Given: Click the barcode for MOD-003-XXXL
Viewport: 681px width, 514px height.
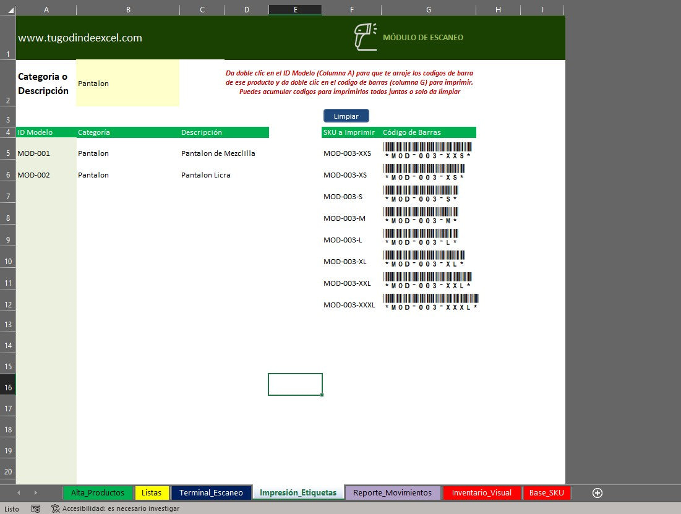Looking at the screenshot, I should click(431, 302).
